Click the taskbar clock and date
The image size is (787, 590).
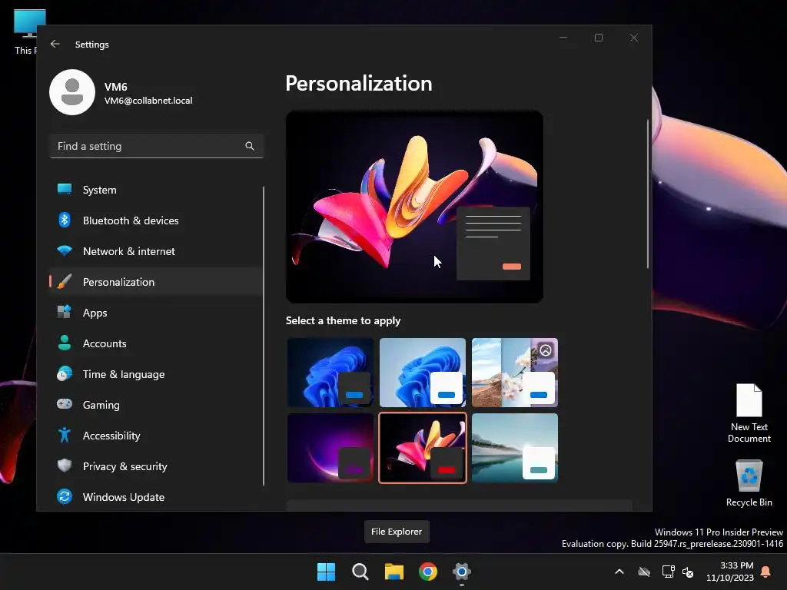tap(730, 572)
